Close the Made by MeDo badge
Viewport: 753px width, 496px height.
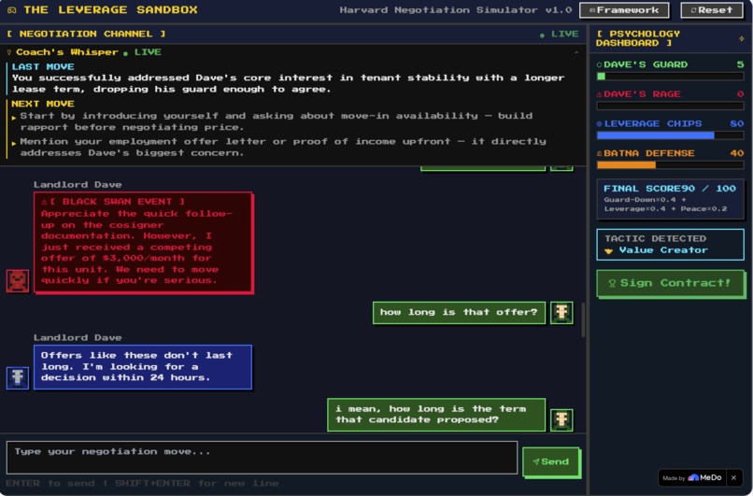pos(733,477)
